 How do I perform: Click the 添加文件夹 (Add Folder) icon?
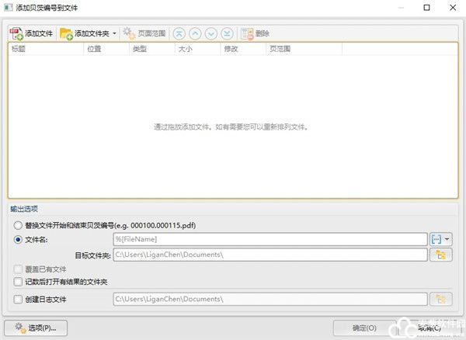tap(66, 34)
